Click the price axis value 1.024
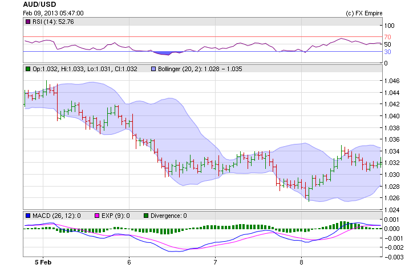This screenshot has height=277, width=405. 392,210
